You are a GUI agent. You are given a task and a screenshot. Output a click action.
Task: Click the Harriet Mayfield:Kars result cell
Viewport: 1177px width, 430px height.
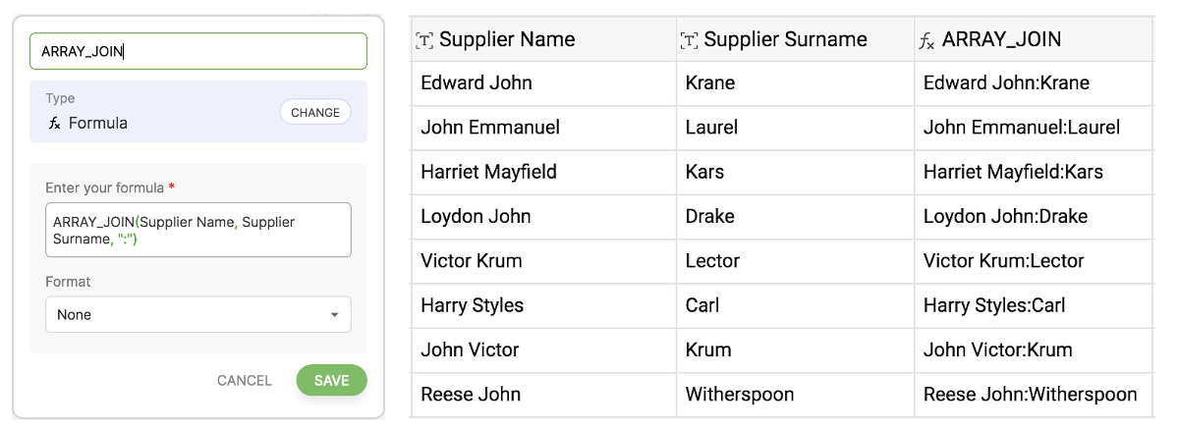pos(1013,173)
